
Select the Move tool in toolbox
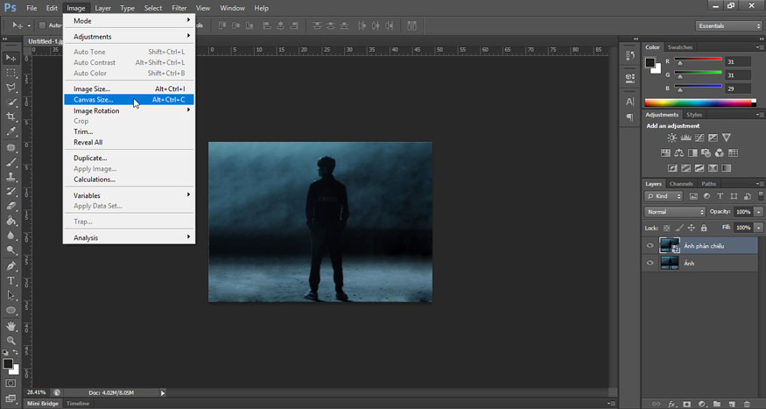click(x=11, y=58)
